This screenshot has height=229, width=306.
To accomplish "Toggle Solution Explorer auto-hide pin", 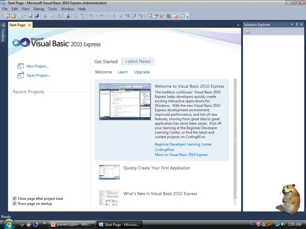I will pos(297,24).
